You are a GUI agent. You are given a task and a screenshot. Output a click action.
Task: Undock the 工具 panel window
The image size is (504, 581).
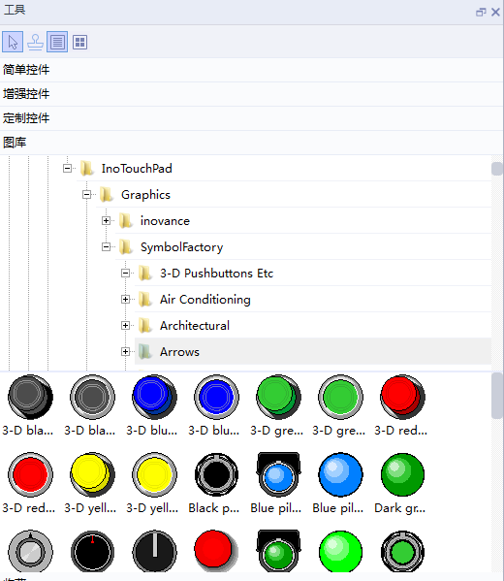tap(481, 13)
